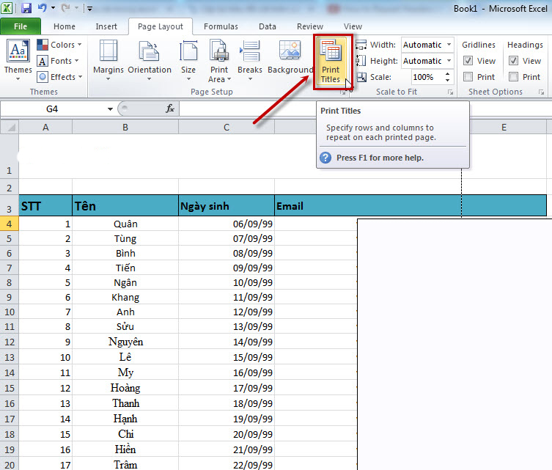
Task: Decrease Scale with the down spinner arrow
Action: point(447,80)
